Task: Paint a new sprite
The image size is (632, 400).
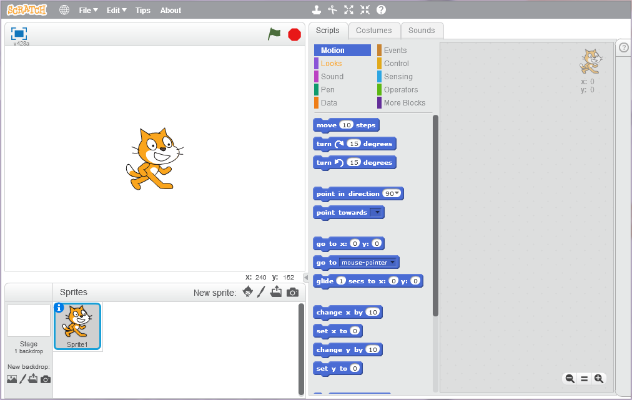Action: [x=261, y=291]
